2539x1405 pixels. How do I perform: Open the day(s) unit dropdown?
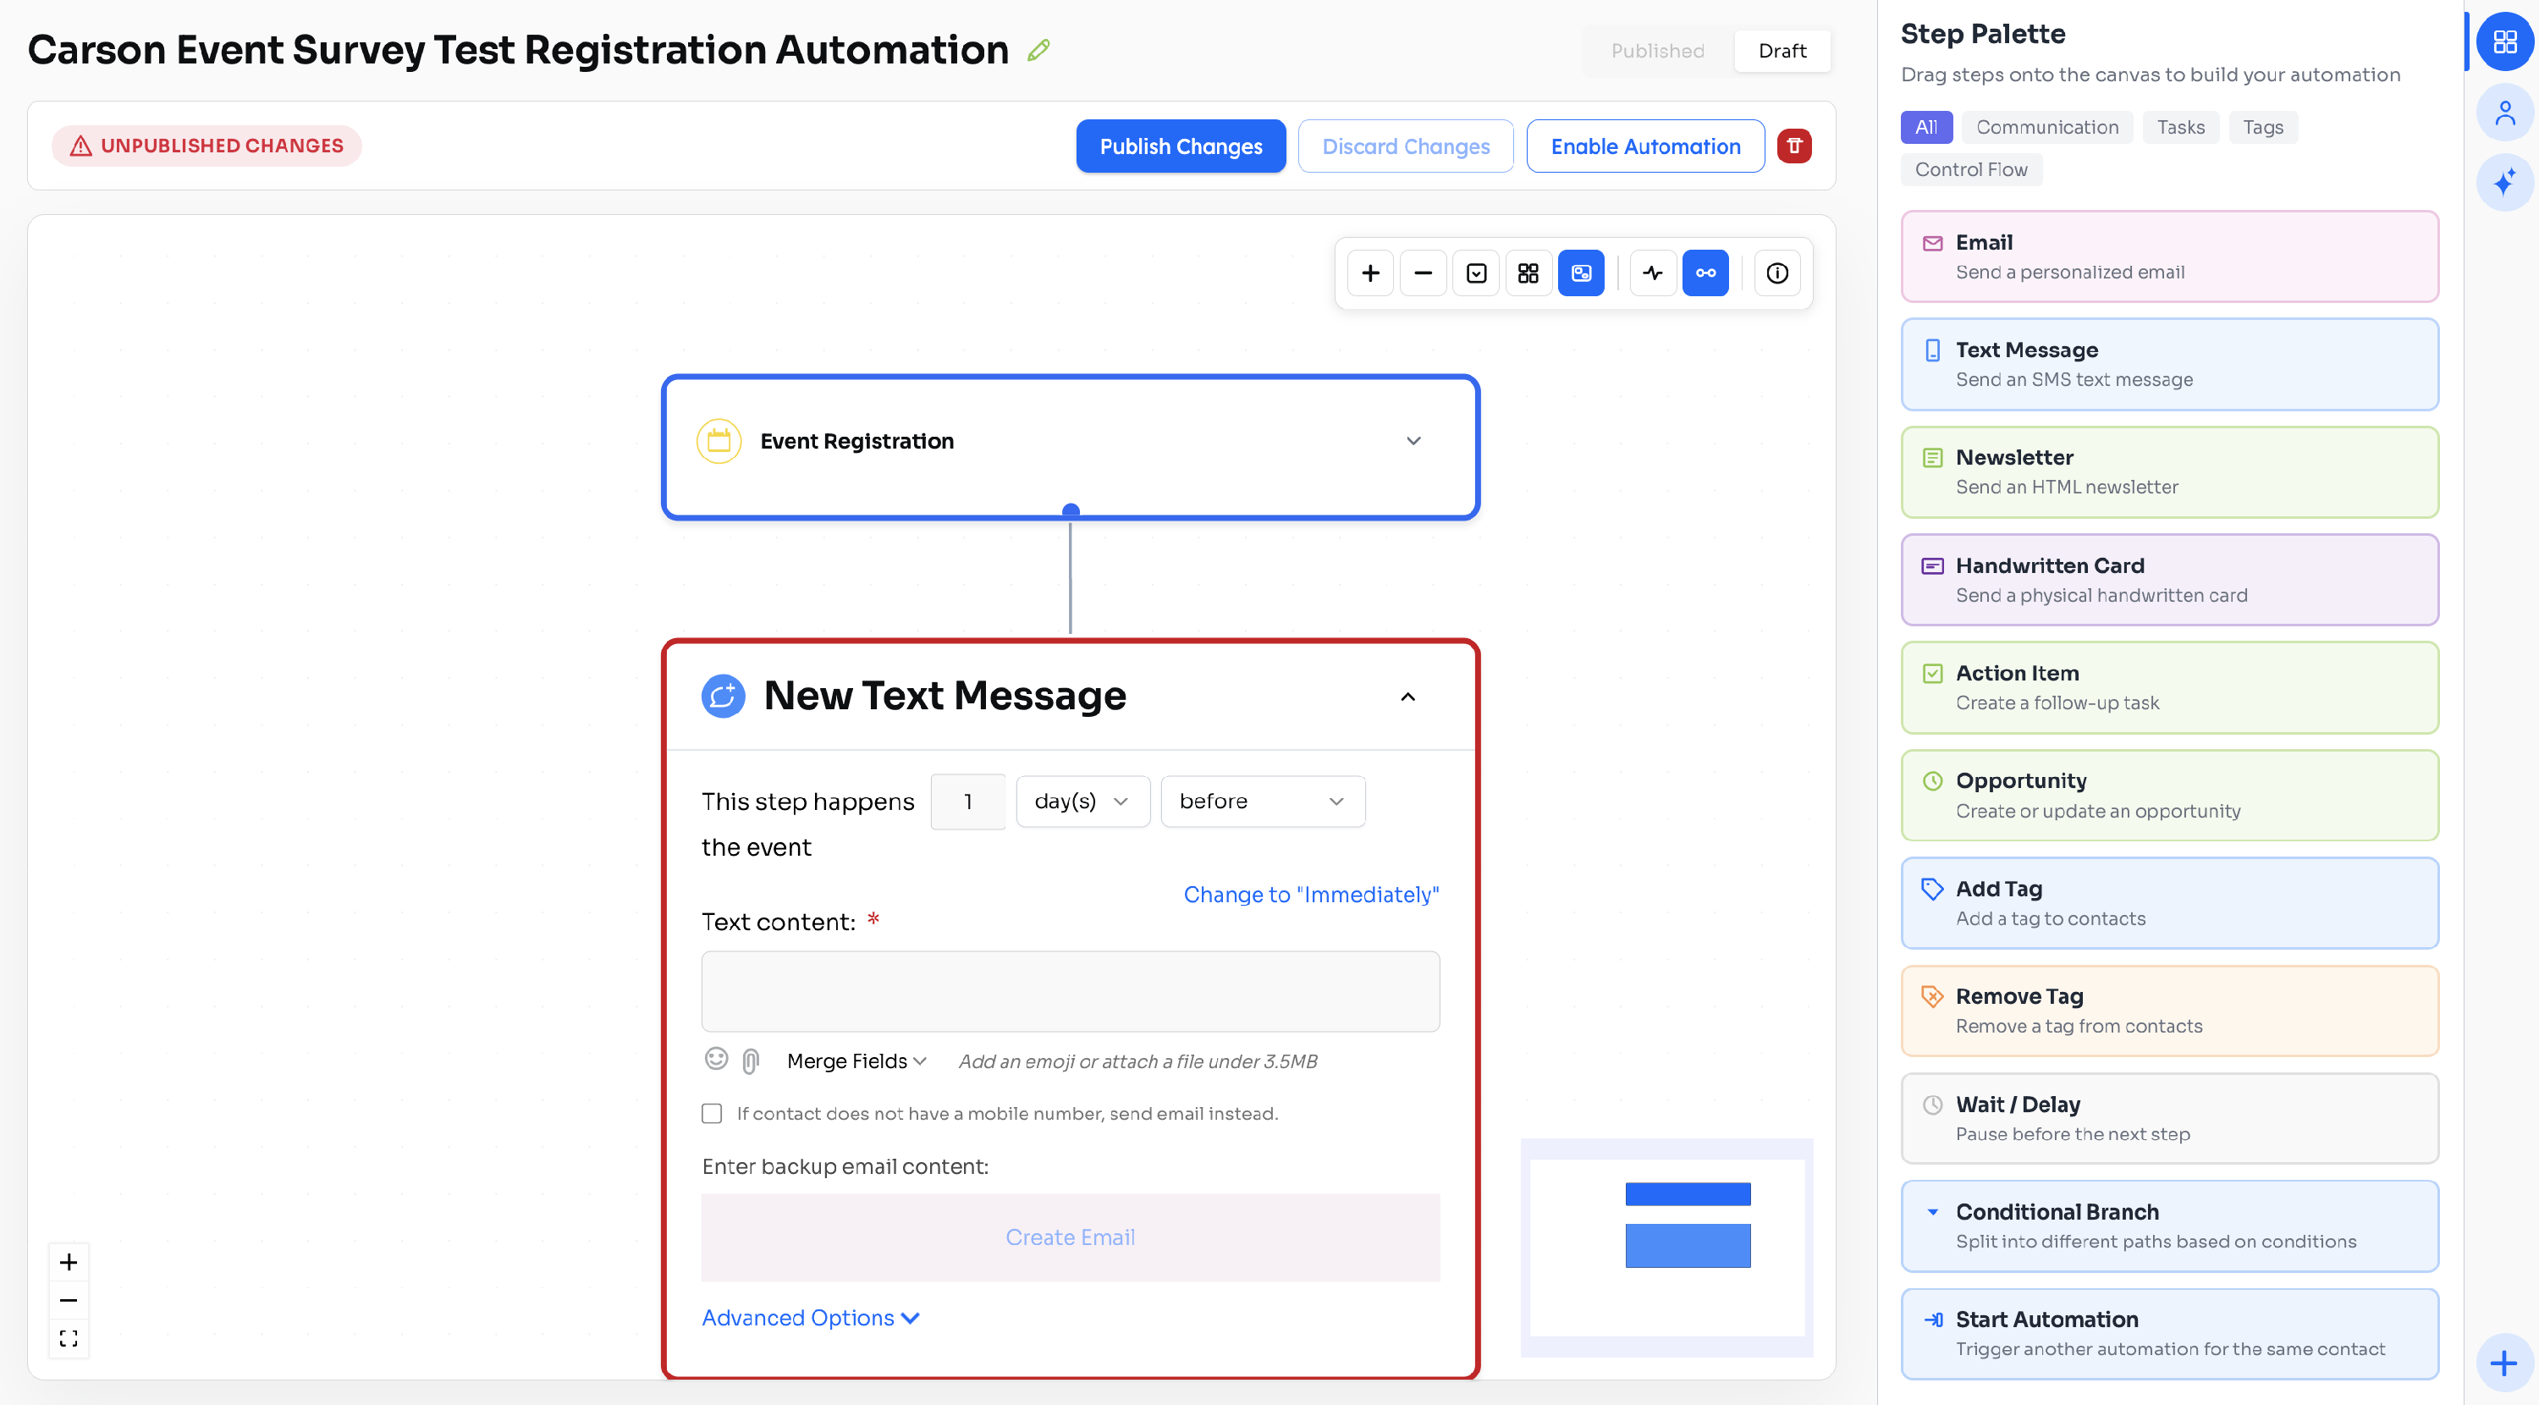click(x=1082, y=801)
